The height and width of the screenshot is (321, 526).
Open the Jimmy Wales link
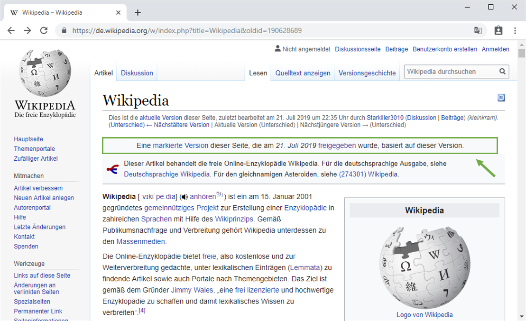click(192, 290)
